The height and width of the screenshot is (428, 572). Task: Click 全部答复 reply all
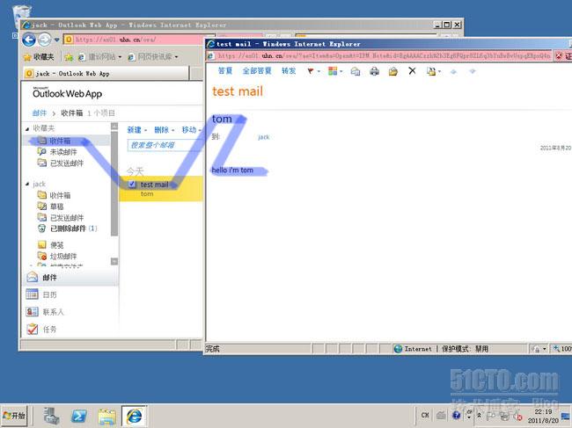coord(257,71)
